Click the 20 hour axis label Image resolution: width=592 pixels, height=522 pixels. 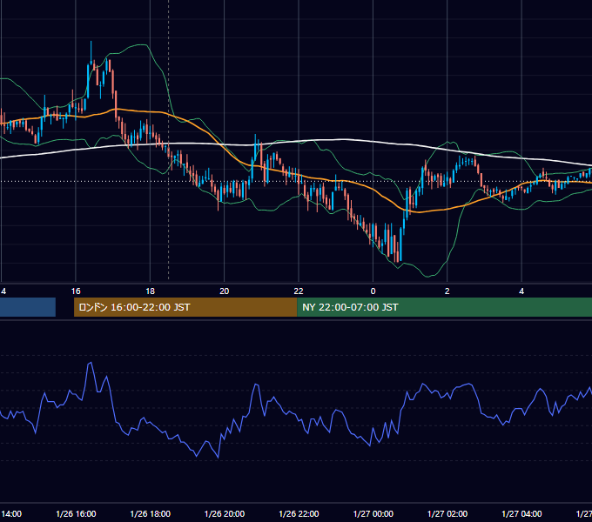pos(225,291)
